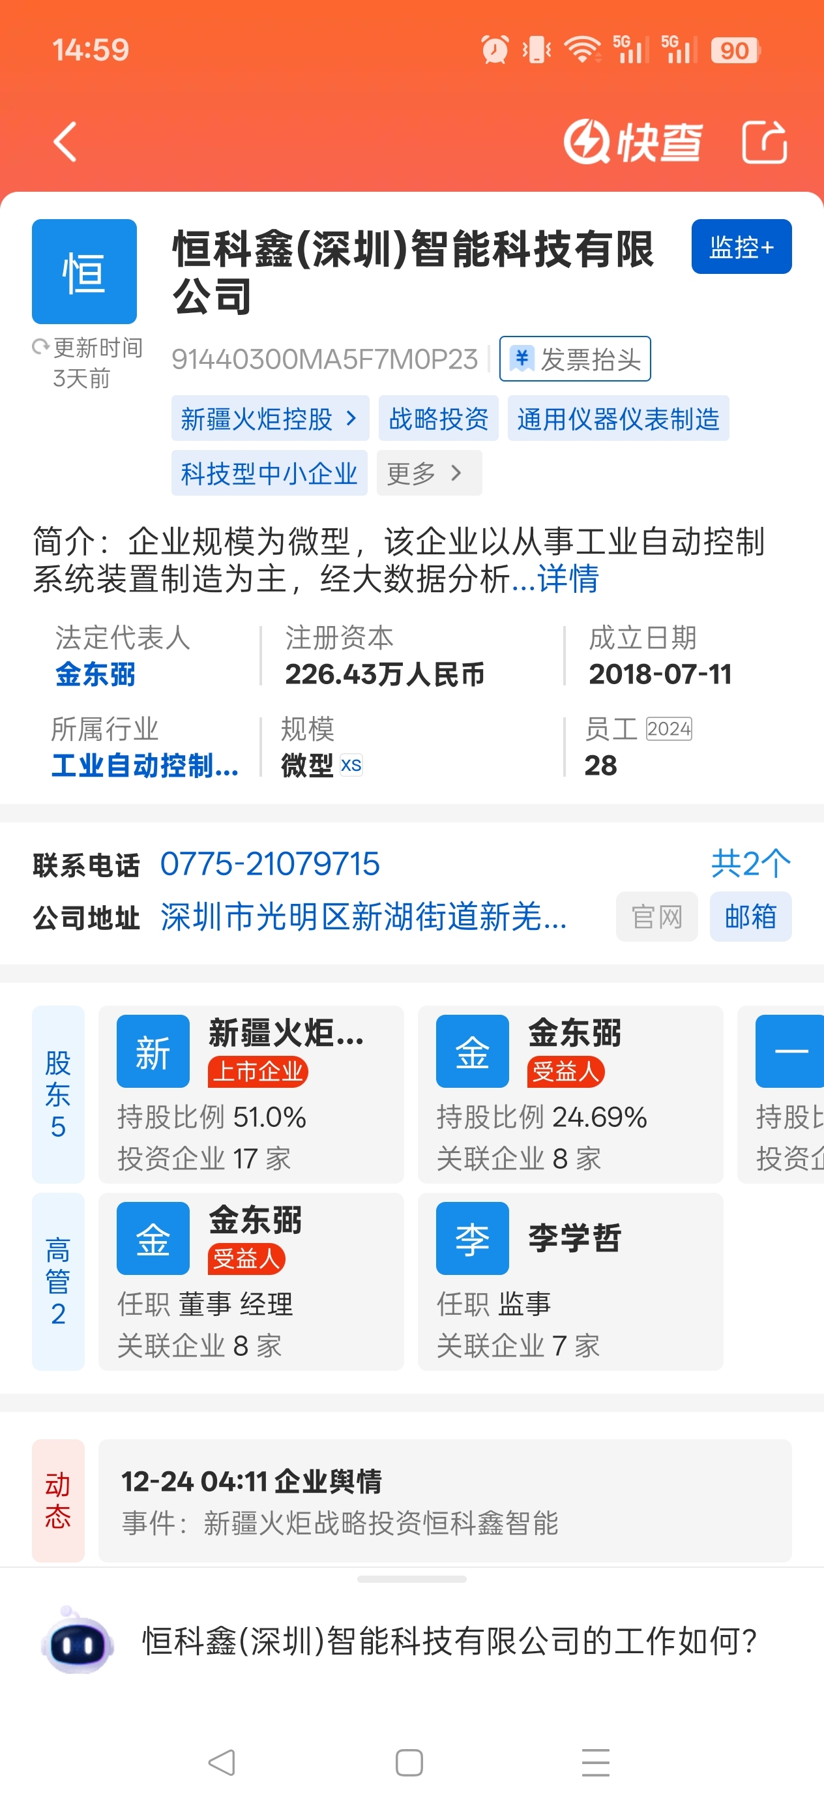824x1813 pixels.
Task: Open the 详情 link in the company intro
Action: click(568, 579)
